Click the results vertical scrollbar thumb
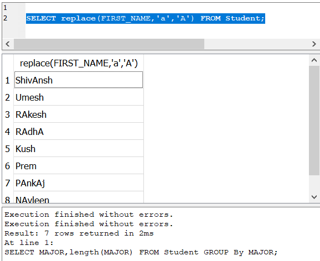320x261 pixels. (314, 121)
